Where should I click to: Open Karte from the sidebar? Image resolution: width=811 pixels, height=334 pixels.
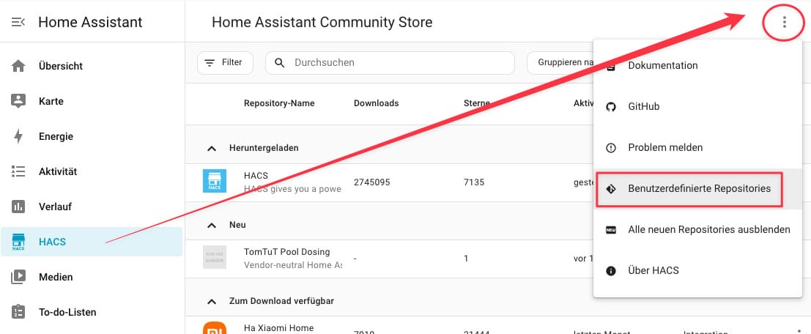click(x=51, y=101)
